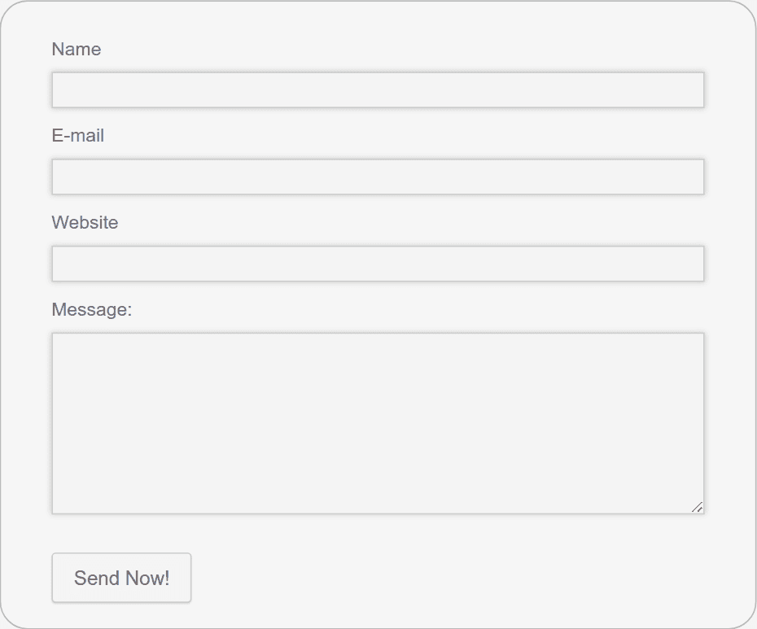Image resolution: width=757 pixels, height=629 pixels.
Task: Select the first text field of the form
Action: click(x=378, y=90)
